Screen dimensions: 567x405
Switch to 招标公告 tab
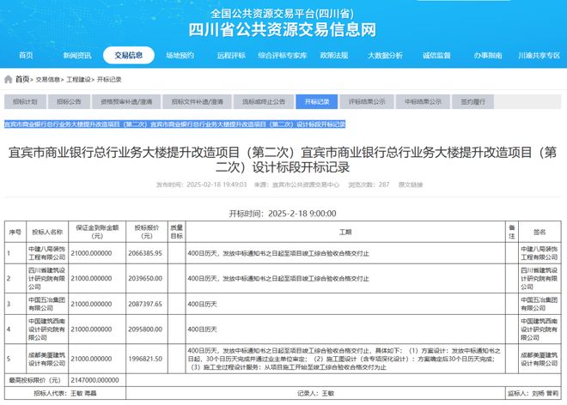tap(69, 102)
